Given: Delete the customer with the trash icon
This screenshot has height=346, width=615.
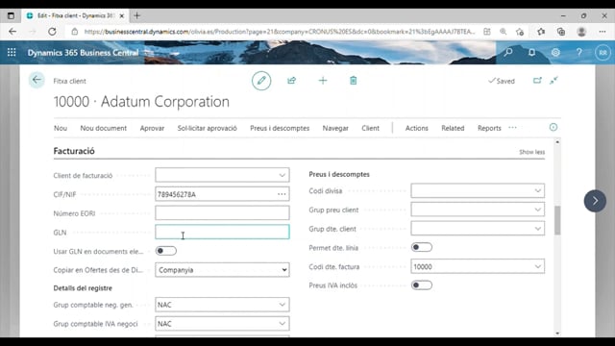Looking at the screenshot, I should pyautogui.click(x=353, y=81).
